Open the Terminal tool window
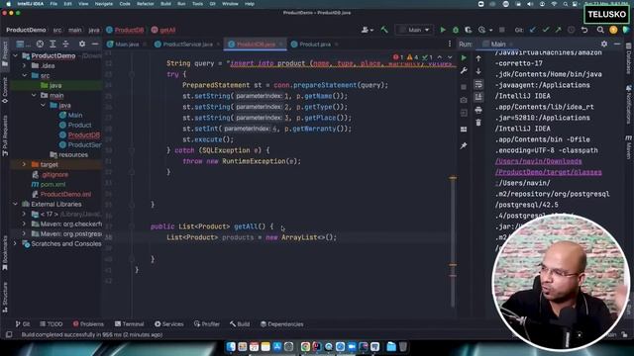Viewport: 634px width, 356px height. coord(129,324)
